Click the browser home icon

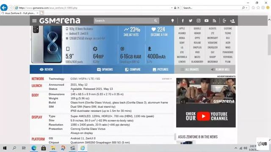click(x=253, y=8)
